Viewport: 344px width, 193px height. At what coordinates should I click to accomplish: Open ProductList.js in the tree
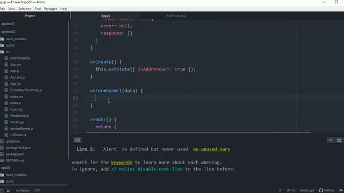pos(19,116)
